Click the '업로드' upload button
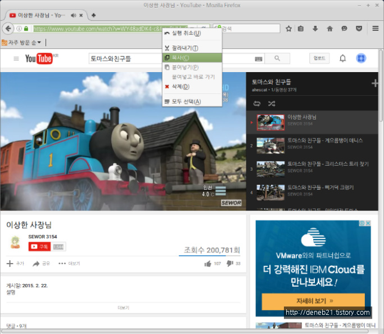The image size is (384, 334). pyautogui.click(x=319, y=59)
